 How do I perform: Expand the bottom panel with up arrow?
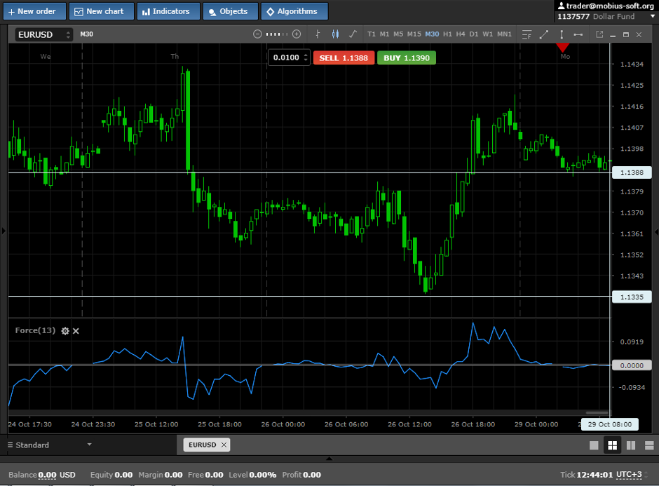pyautogui.click(x=329, y=459)
